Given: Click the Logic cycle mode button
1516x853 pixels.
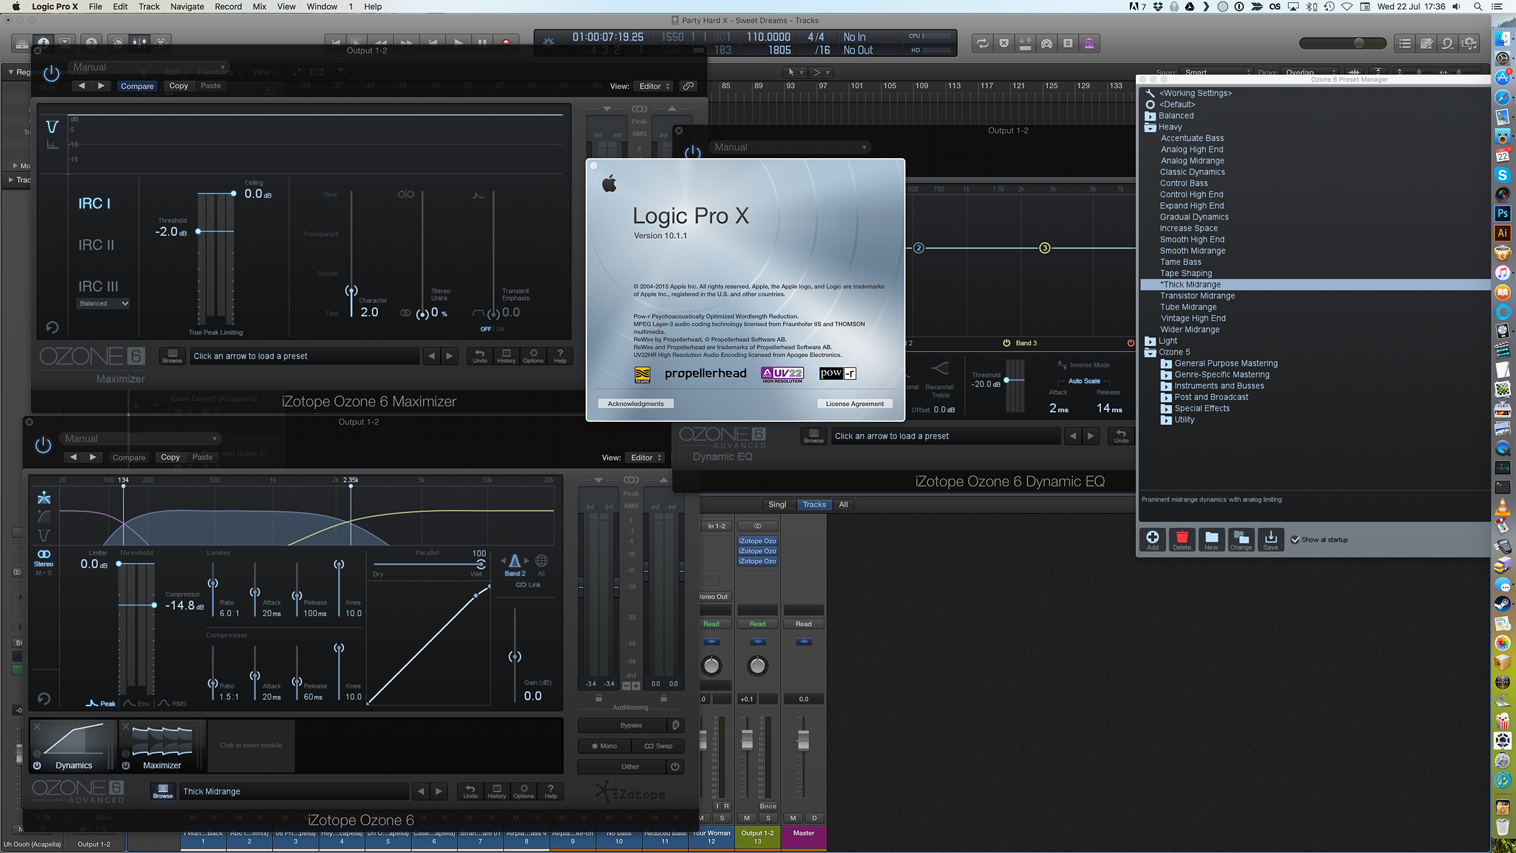Looking at the screenshot, I should pyautogui.click(x=982, y=43).
